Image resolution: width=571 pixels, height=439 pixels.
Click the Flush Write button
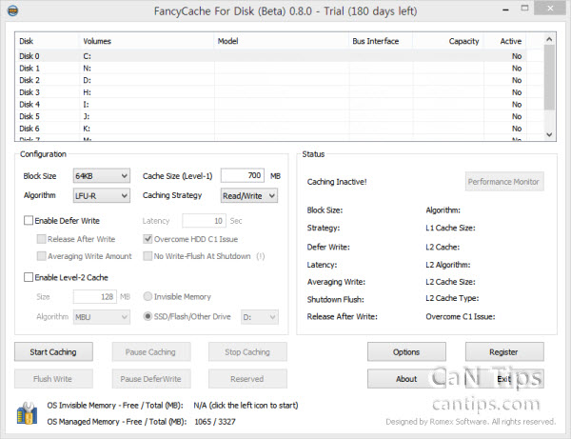53,379
